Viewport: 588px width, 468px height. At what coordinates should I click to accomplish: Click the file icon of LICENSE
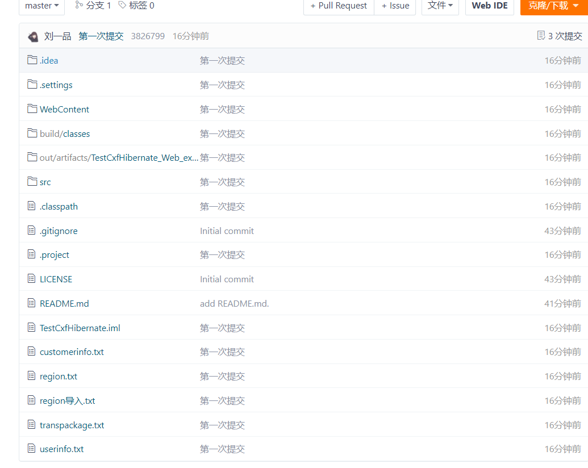(x=31, y=278)
